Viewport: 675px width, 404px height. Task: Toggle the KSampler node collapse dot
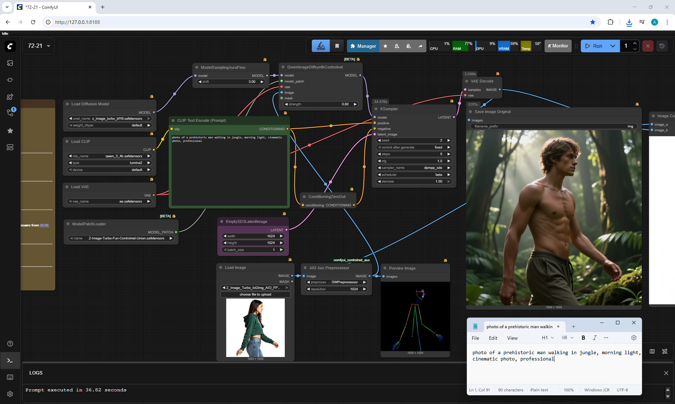pyautogui.click(x=376, y=109)
